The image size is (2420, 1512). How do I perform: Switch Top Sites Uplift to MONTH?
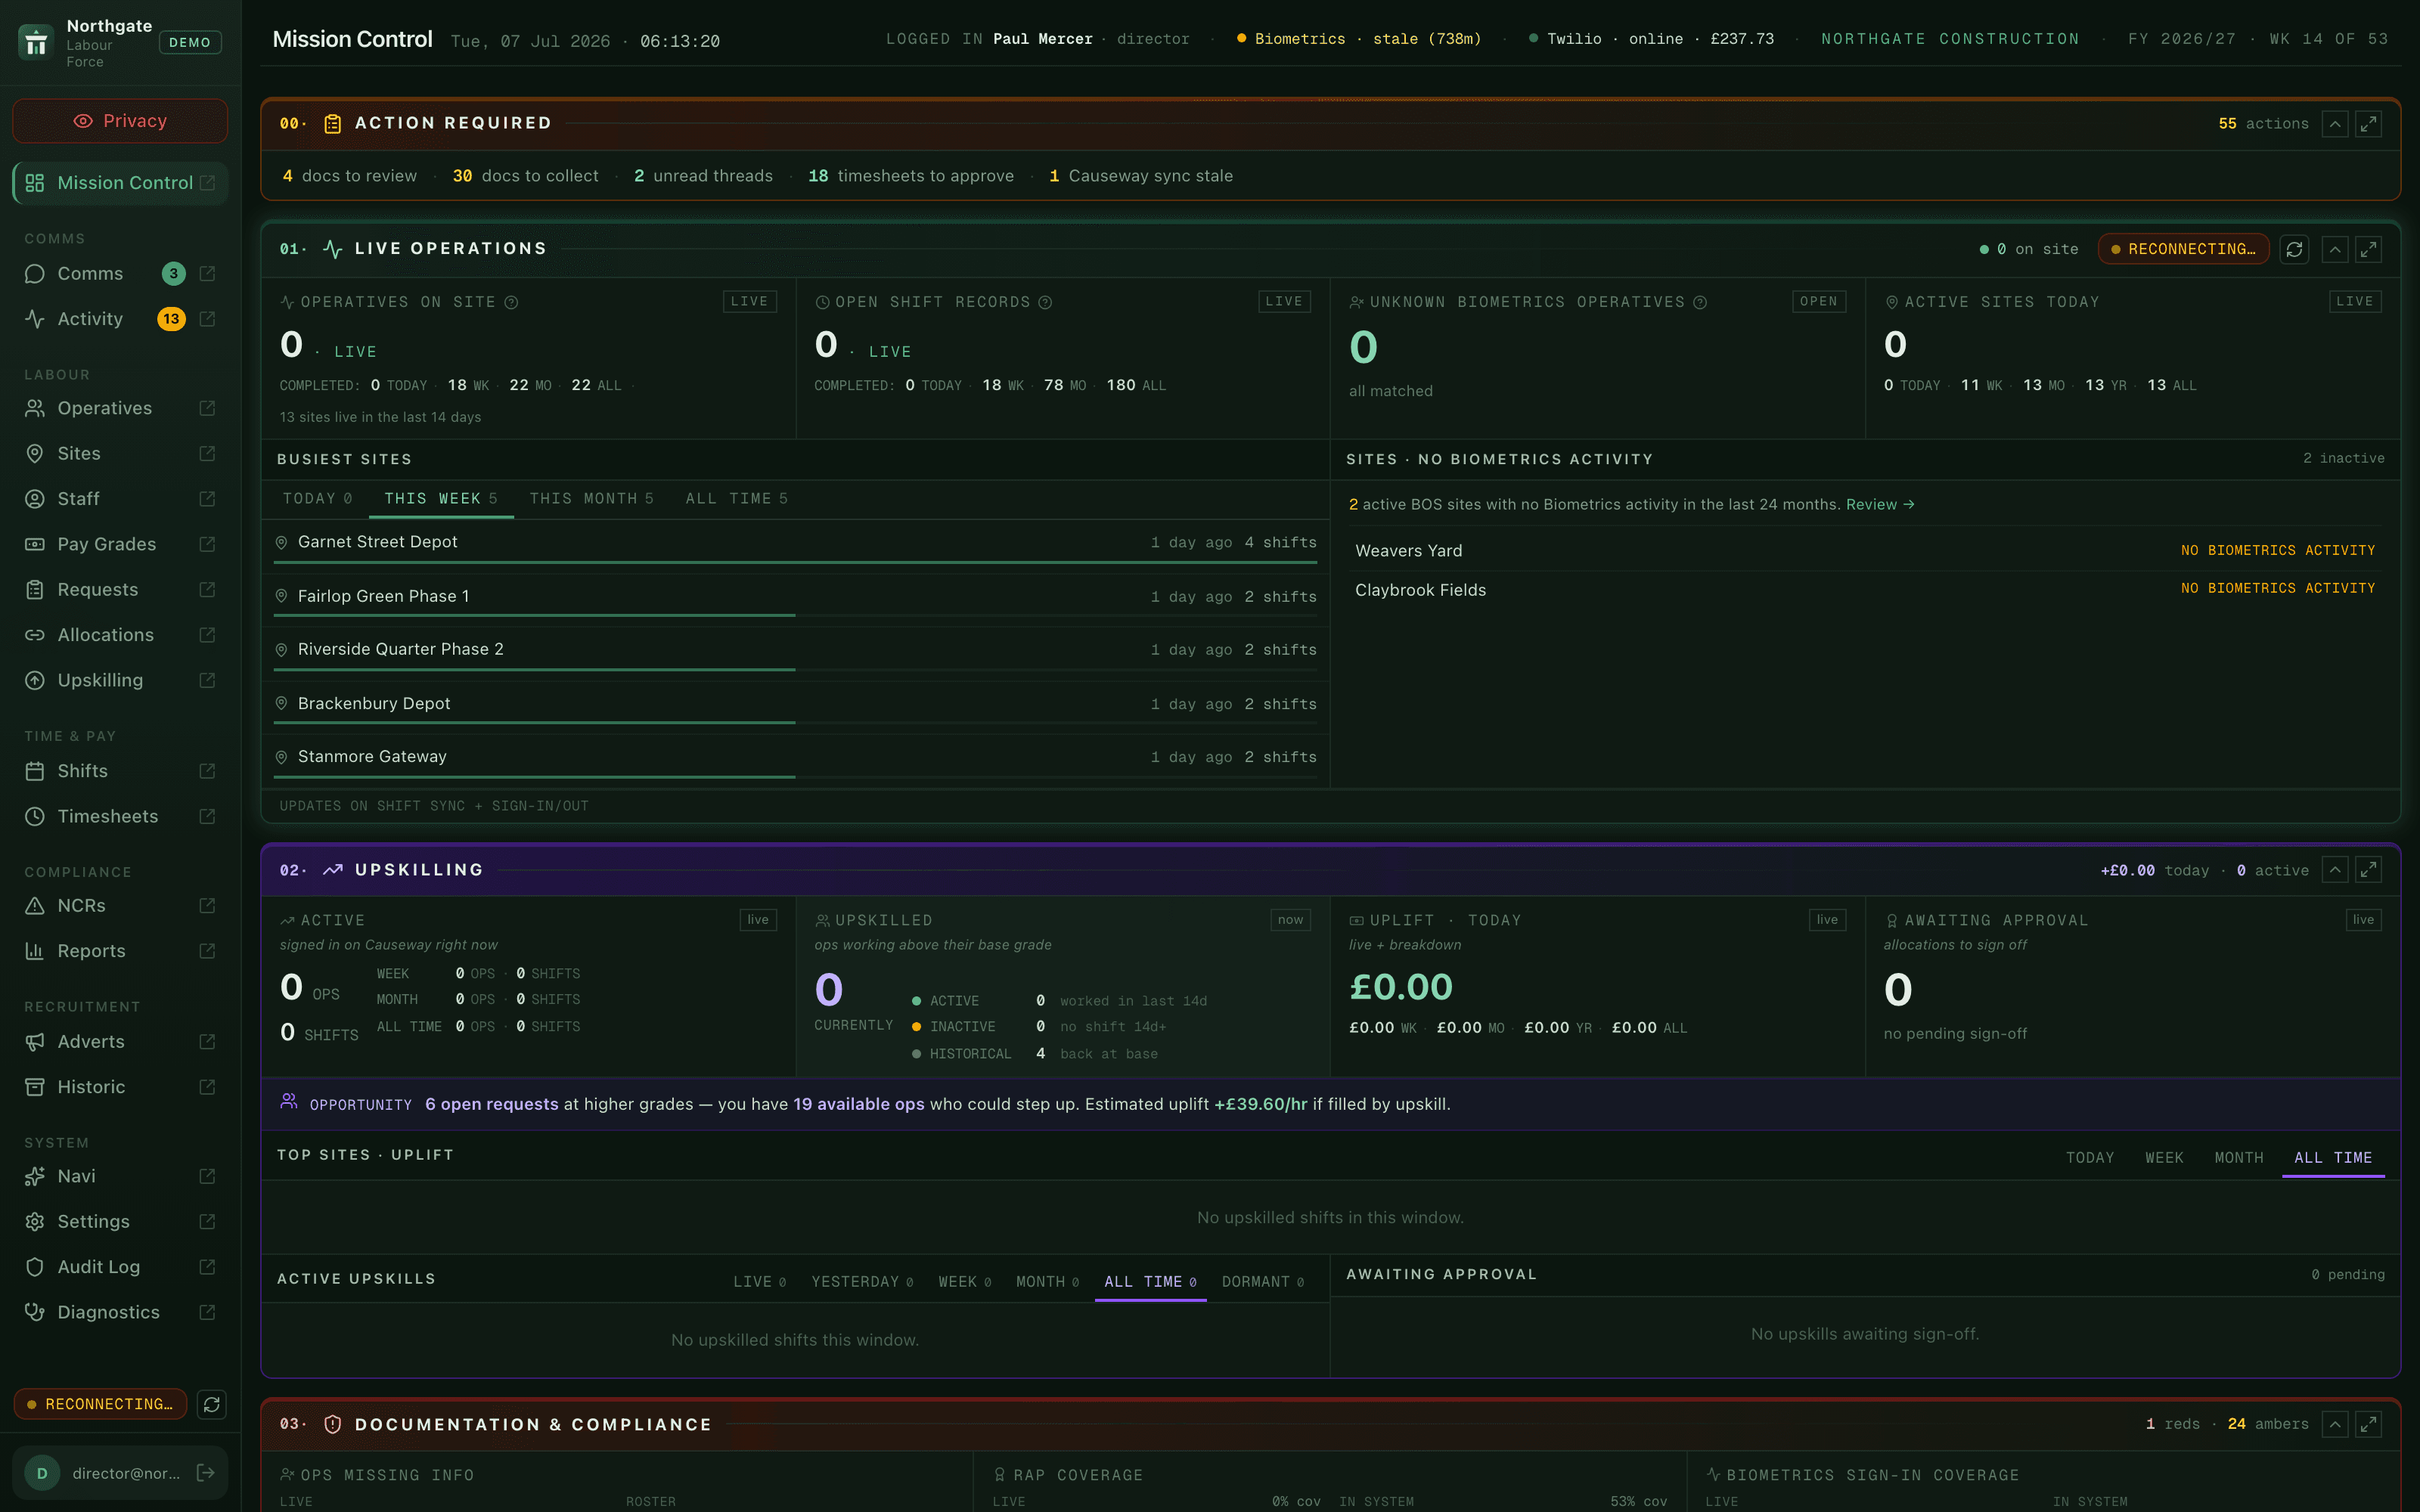2238,1157
